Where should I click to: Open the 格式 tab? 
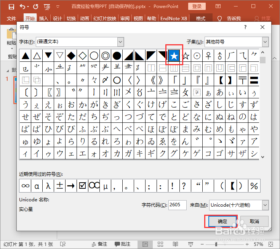coord(201,18)
